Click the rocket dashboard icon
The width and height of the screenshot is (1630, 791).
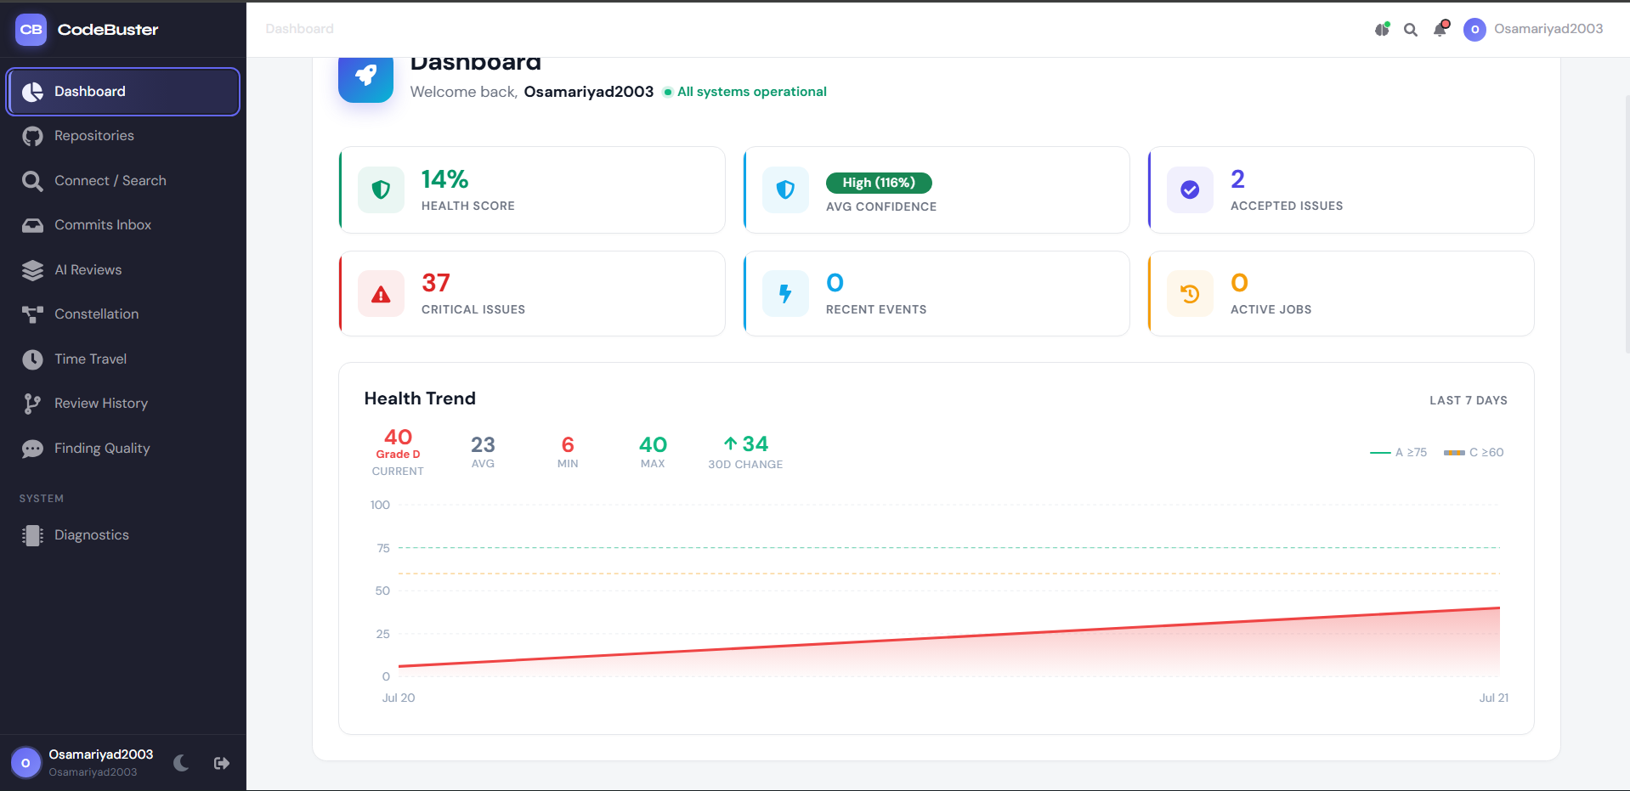(x=366, y=76)
